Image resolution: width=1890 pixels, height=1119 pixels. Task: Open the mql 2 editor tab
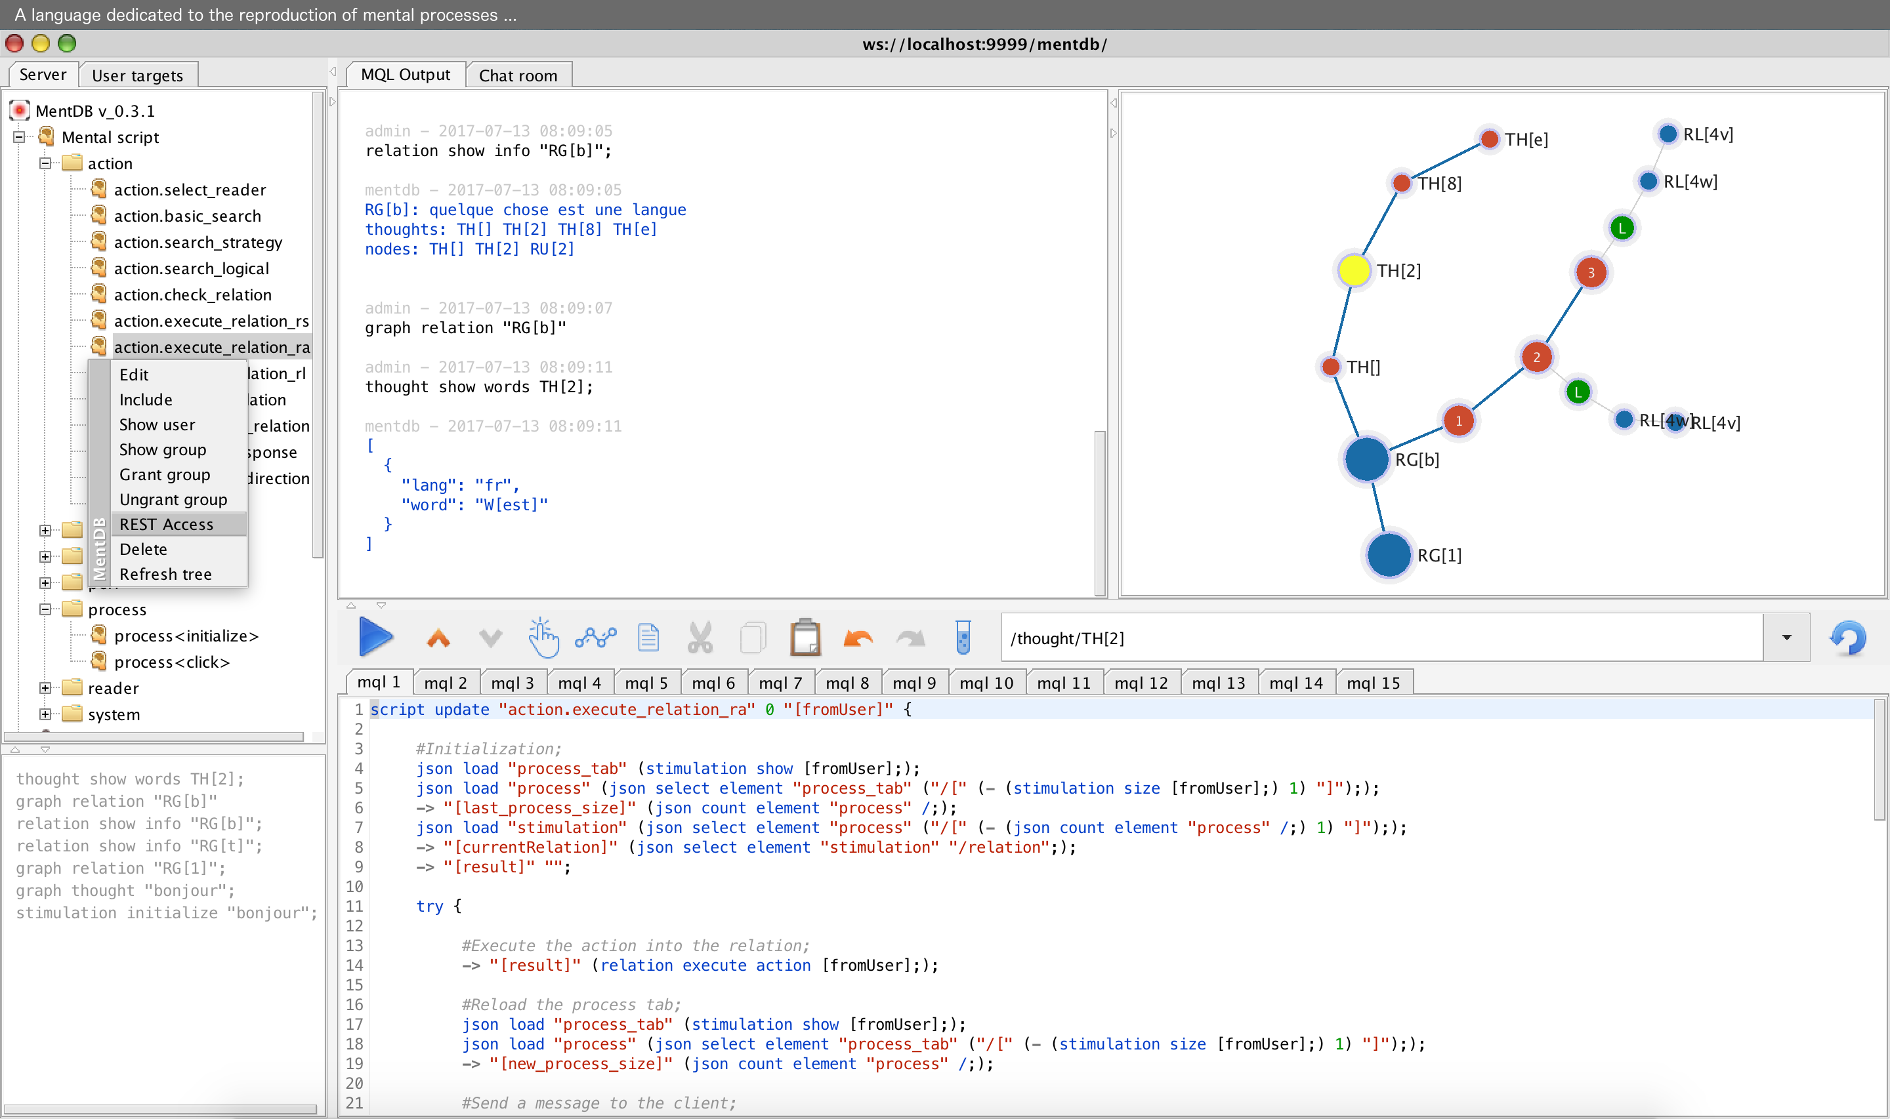(446, 682)
